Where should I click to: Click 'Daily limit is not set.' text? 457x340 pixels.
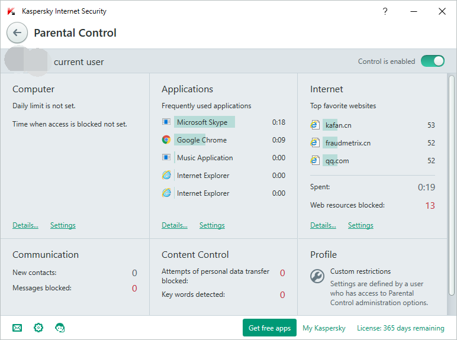[44, 106]
